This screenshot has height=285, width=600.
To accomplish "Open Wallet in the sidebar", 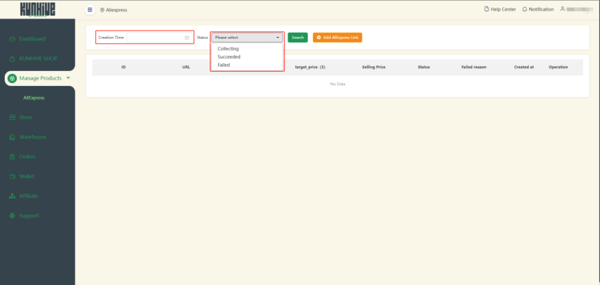I will 27,177.
